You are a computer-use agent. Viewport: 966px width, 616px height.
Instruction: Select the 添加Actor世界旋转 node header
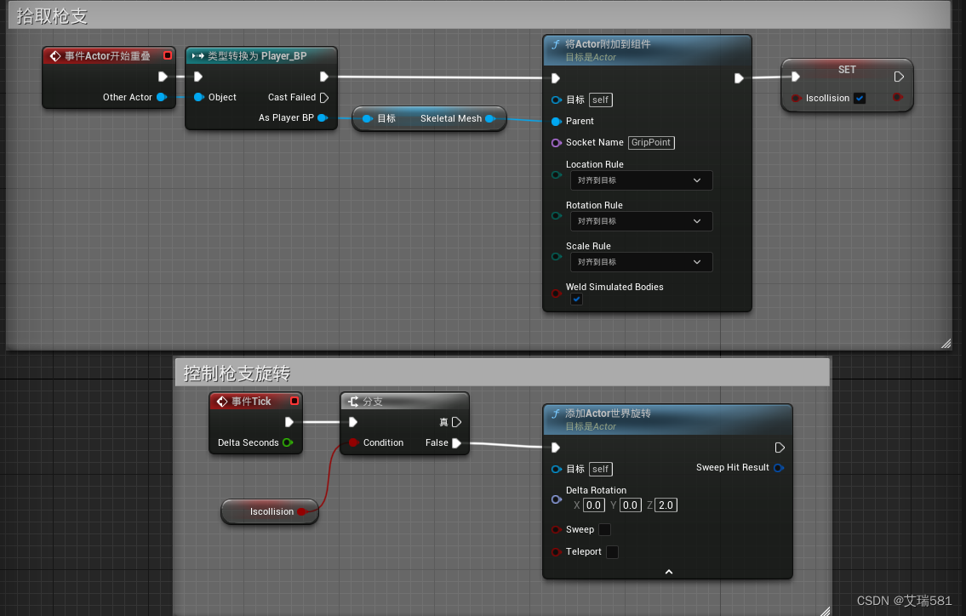click(667, 419)
